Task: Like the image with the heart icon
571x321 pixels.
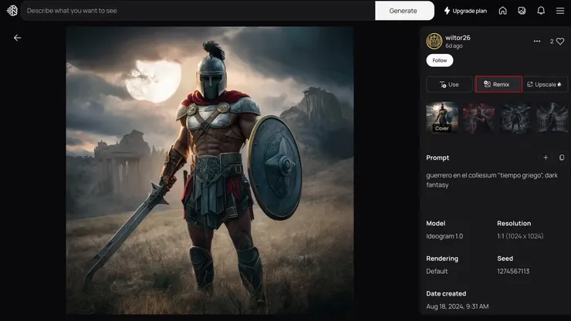Action: click(560, 42)
